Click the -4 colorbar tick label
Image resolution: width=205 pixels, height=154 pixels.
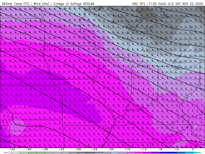tap(177, 149)
